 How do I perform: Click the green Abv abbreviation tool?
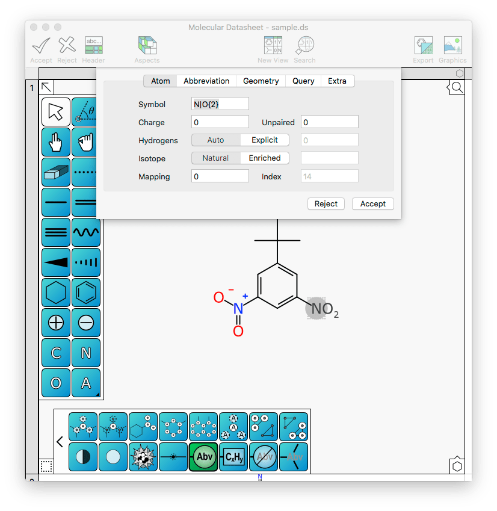click(x=203, y=457)
